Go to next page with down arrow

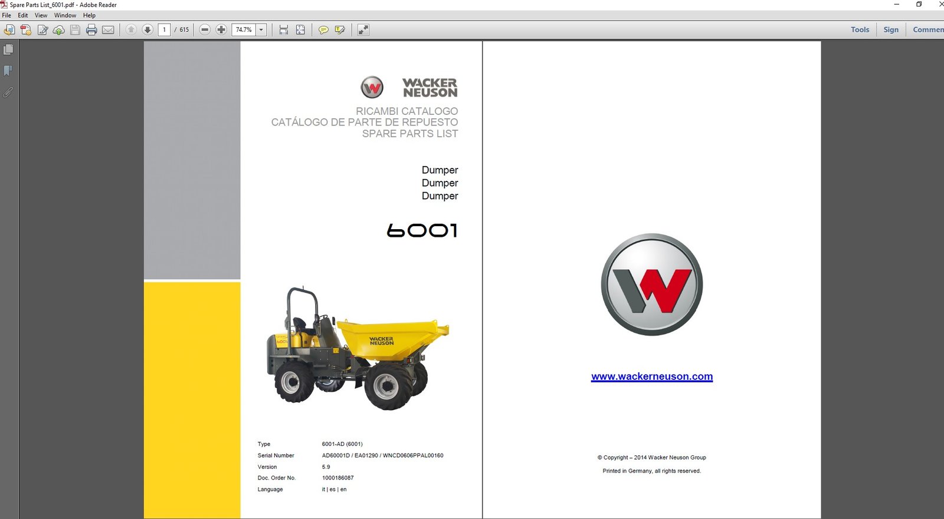click(x=147, y=29)
